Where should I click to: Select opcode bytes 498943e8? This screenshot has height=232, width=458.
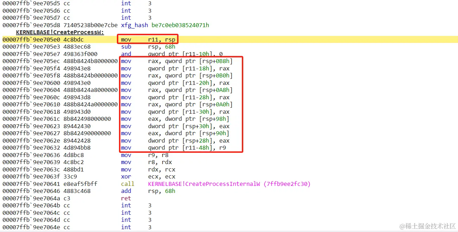(x=77, y=68)
